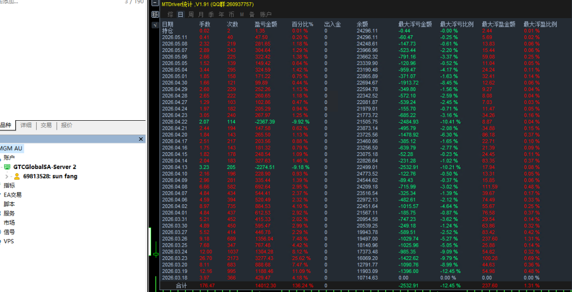
Task: Switch to the 报价 quotes tab
Action: 67,125
